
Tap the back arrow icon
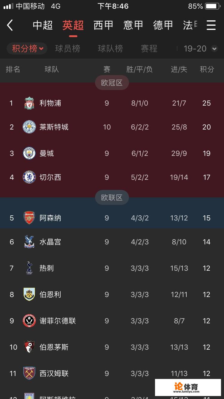10,25
